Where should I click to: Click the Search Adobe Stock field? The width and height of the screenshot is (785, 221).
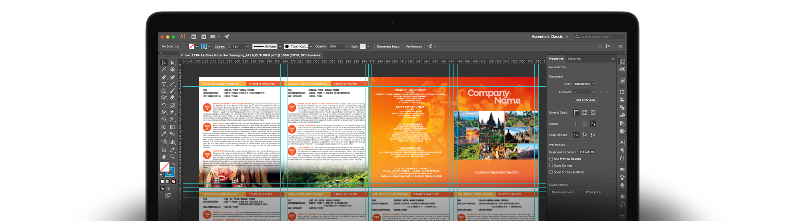coord(600,37)
